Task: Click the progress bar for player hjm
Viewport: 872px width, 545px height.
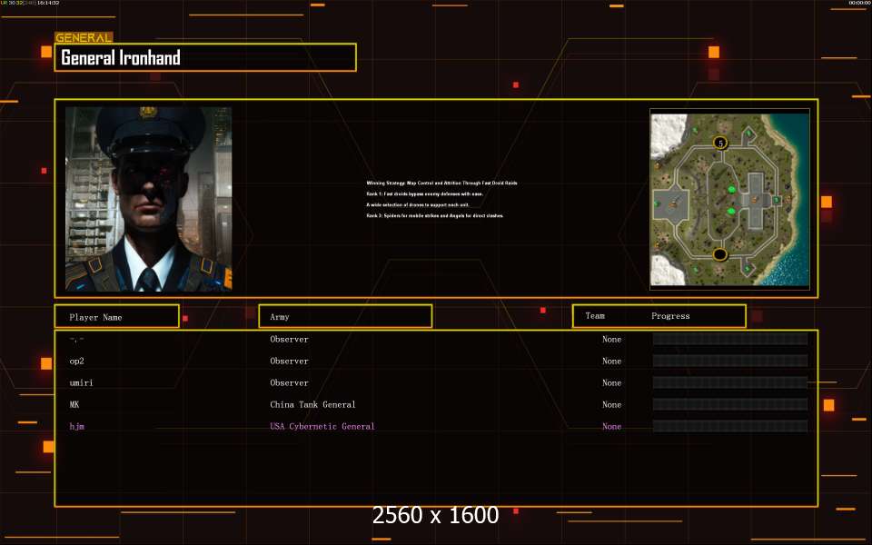Action: 729,426
